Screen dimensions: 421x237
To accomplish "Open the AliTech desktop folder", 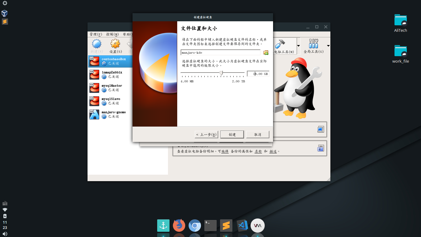I will 401,23.
